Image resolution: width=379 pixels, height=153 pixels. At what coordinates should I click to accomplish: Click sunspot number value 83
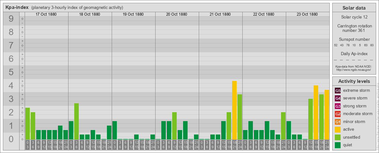(x=372, y=45)
